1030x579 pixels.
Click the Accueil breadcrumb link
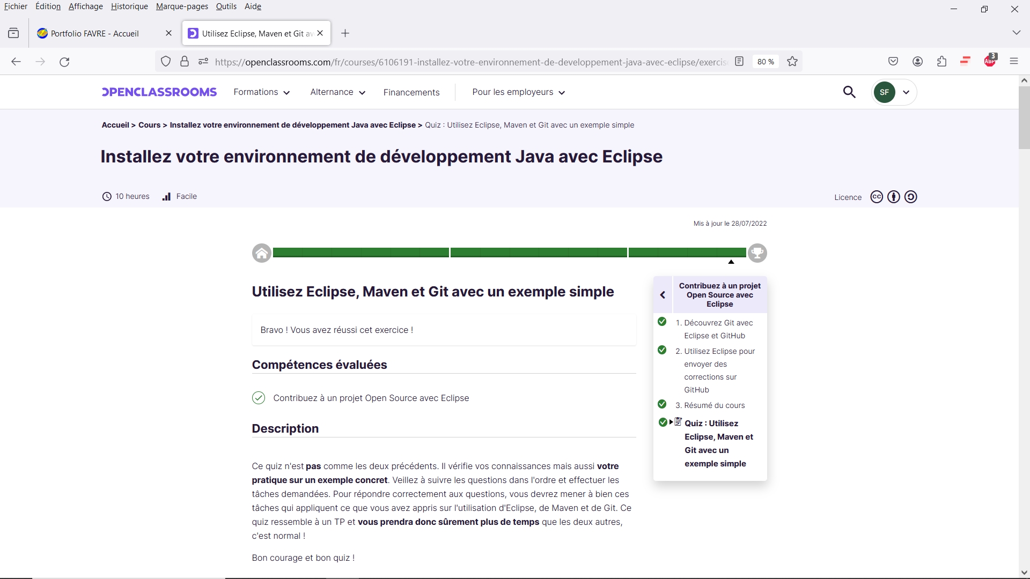pos(115,125)
